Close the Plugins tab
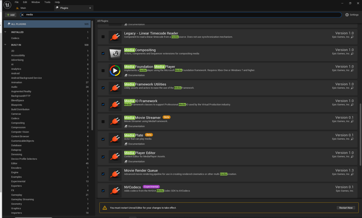 pyautogui.click(x=90, y=8)
